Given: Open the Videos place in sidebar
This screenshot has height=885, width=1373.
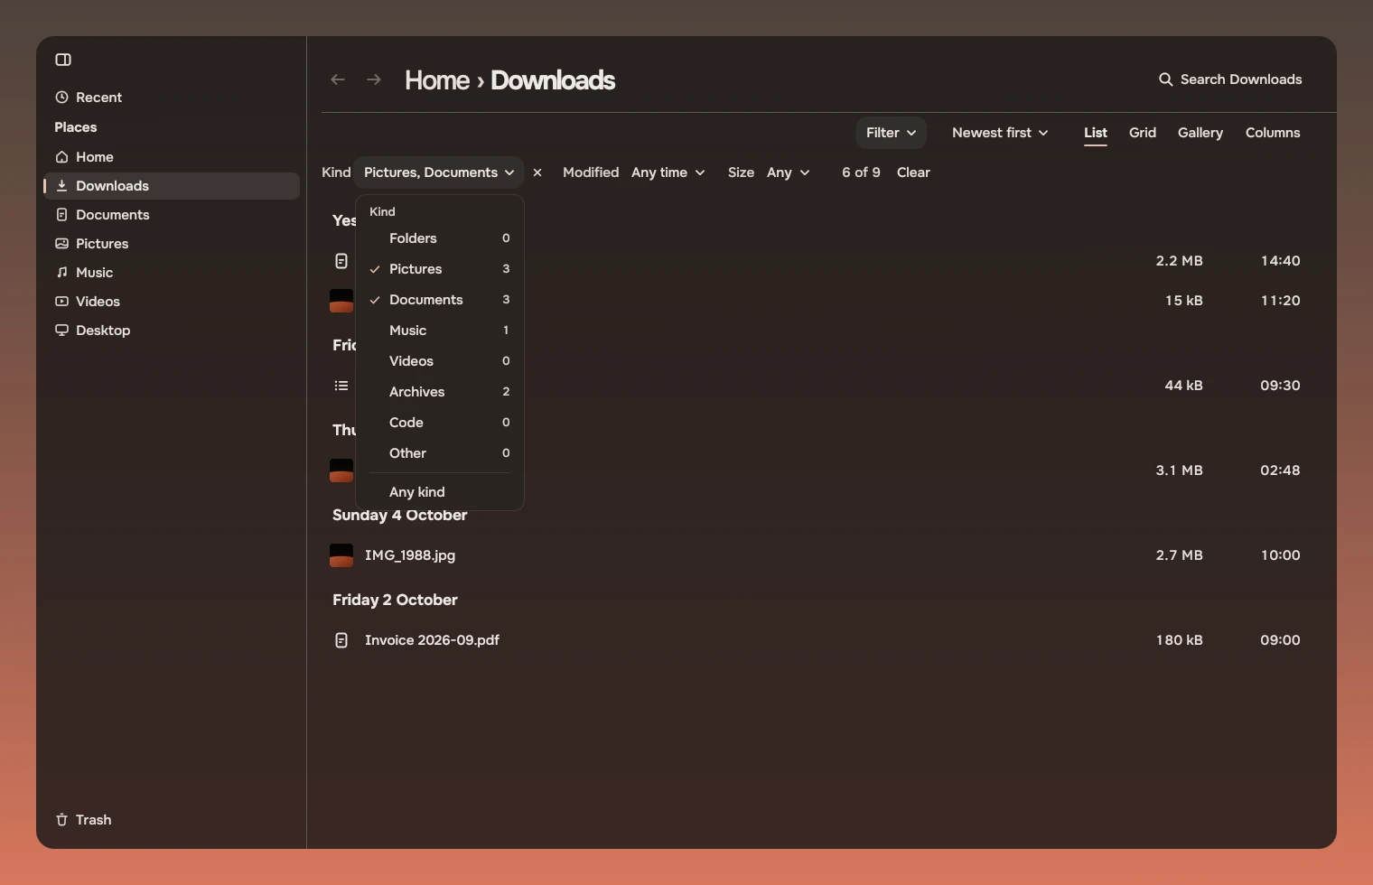Looking at the screenshot, I should pos(172,302).
